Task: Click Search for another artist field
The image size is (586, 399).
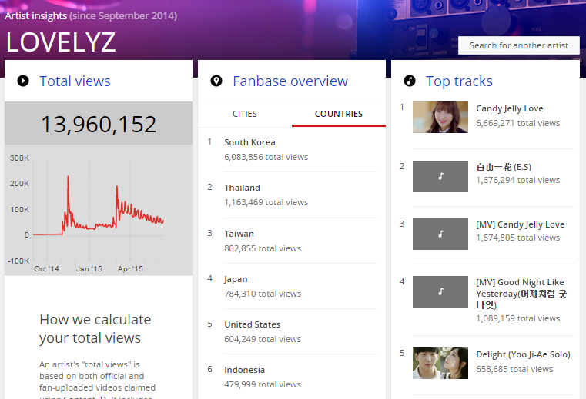Action: [x=519, y=45]
